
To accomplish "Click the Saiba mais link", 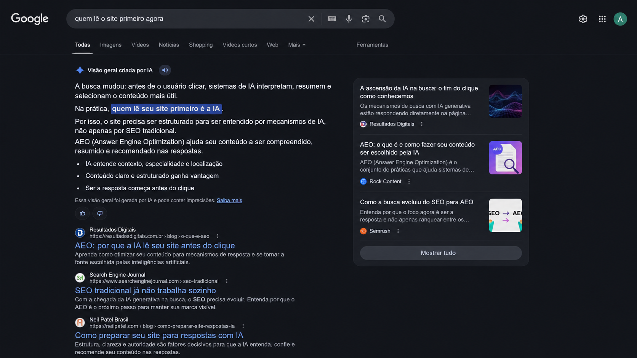I will (229, 200).
